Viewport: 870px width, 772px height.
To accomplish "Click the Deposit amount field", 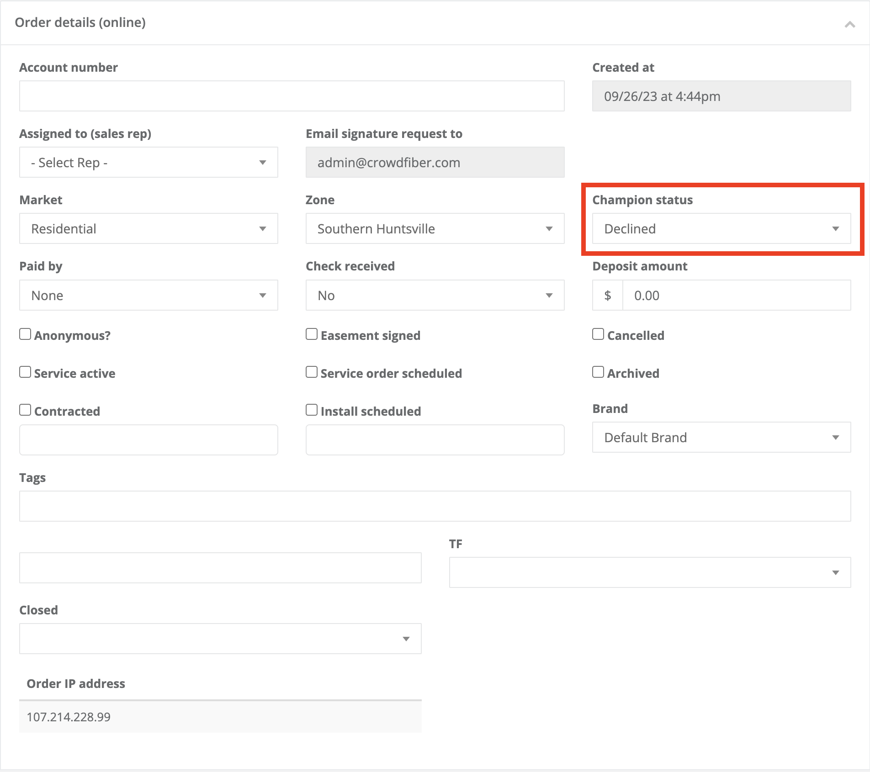I will coord(736,296).
